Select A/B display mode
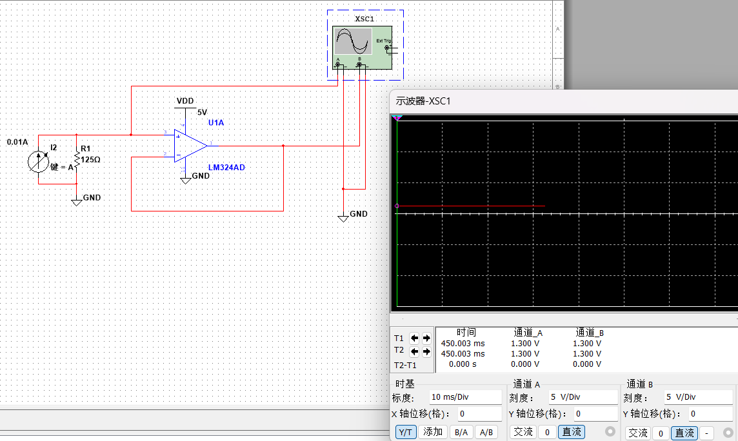The height and width of the screenshot is (441, 738). tap(486, 432)
